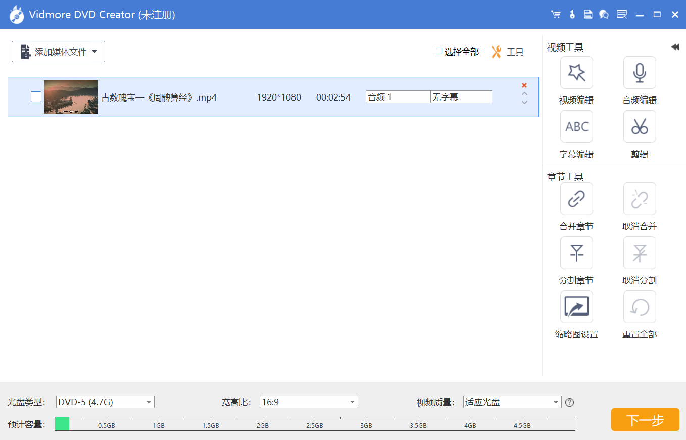Viewport: 686px width, 440px height.
Task: Open the 视频编辑 video edit tool
Action: pyautogui.click(x=576, y=73)
